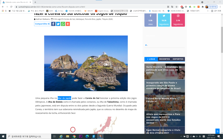The image size is (223, 139).
Task: Open the + LIDAS tab
Action: point(151,59)
